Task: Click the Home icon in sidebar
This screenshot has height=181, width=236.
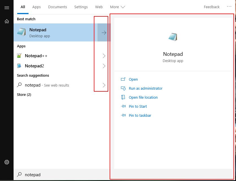Action: [x=7, y=21]
